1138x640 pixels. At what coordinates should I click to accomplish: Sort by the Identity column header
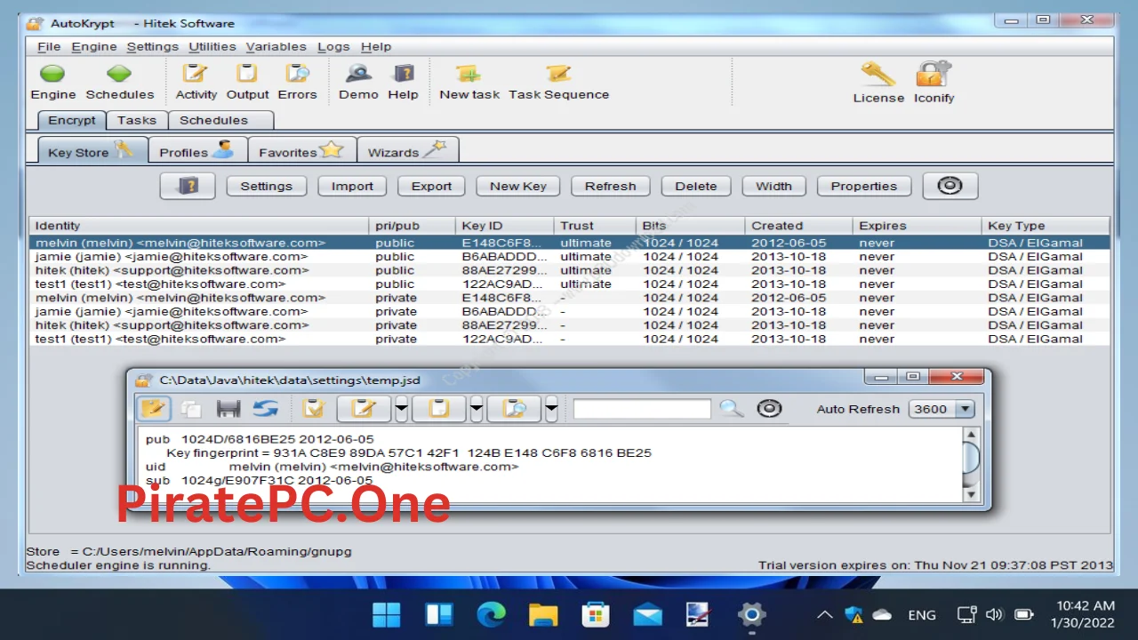(x=199, y=226)
